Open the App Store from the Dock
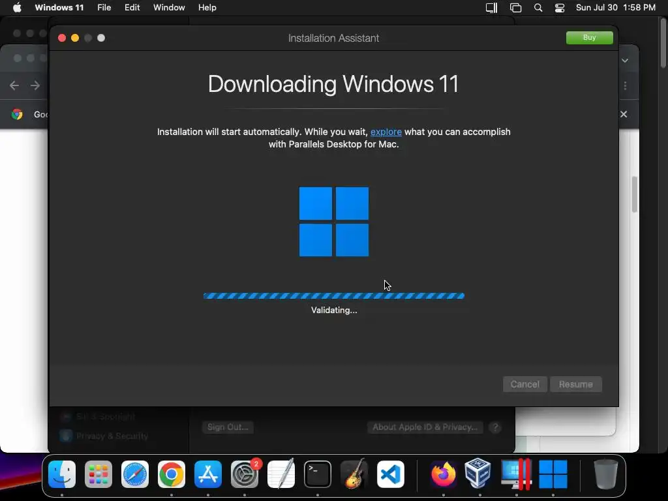This screenshot has height=501, width=668. pos(208,474)
